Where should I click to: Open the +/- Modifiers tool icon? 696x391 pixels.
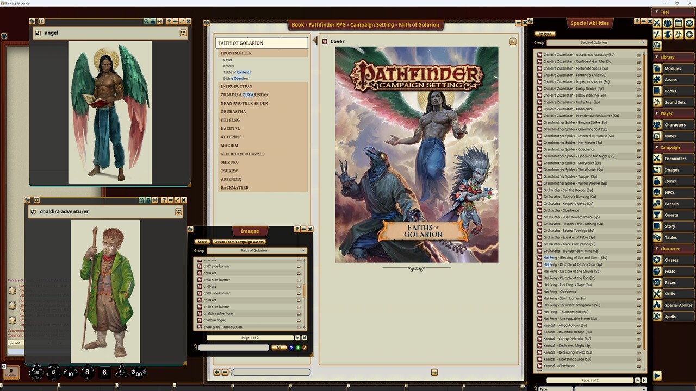click(657, 34)
